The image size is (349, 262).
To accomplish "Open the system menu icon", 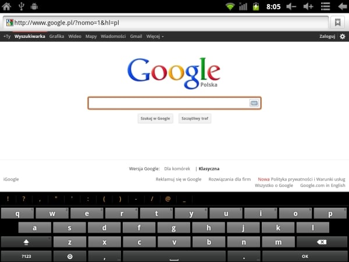I will (x=325, y=6).
